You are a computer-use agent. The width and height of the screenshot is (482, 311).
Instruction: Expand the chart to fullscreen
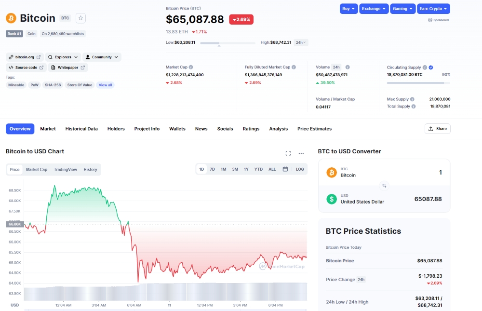point(288,153)
